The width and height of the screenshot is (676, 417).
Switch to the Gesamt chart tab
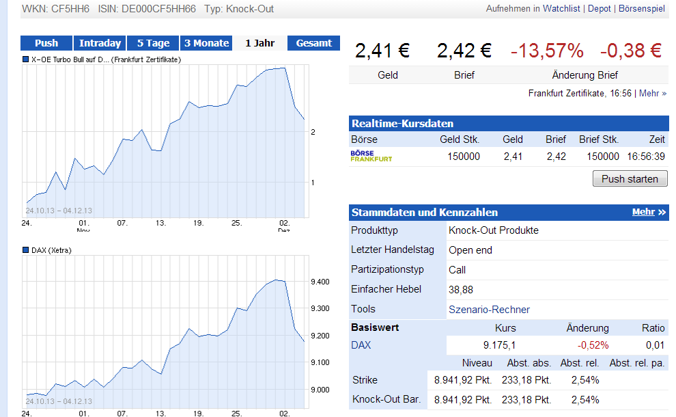(x=313, y=42)
